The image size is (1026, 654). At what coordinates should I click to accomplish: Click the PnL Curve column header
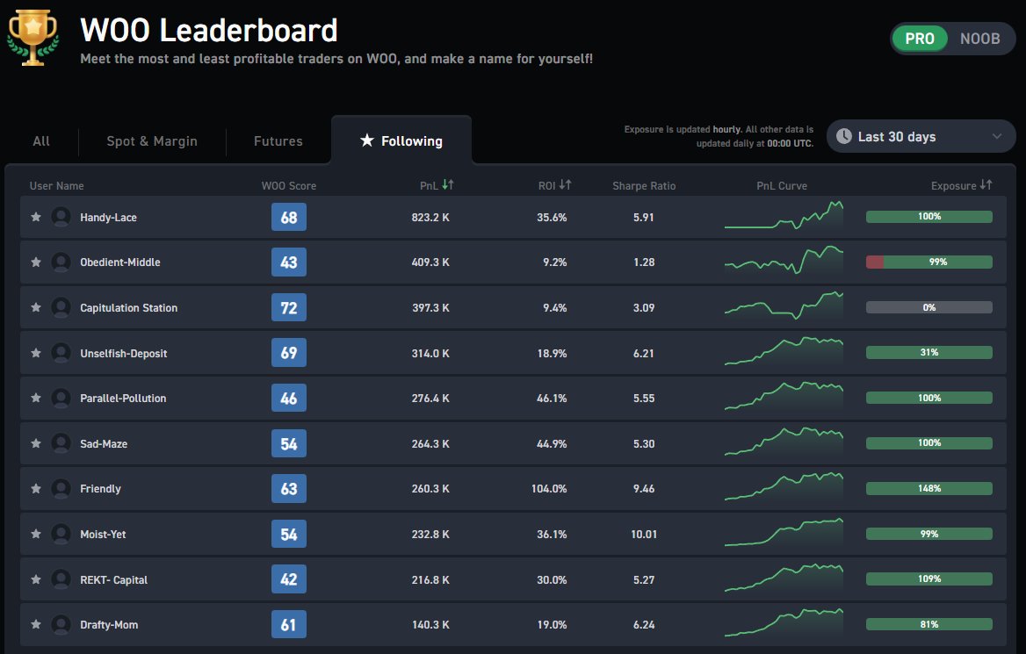pyautogui.click(x=782, y=186)
